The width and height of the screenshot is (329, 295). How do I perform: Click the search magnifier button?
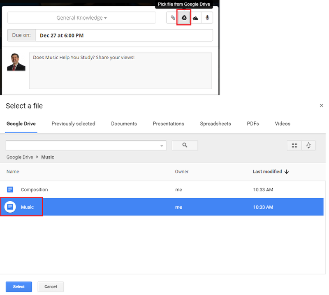[x=185, y=145]
